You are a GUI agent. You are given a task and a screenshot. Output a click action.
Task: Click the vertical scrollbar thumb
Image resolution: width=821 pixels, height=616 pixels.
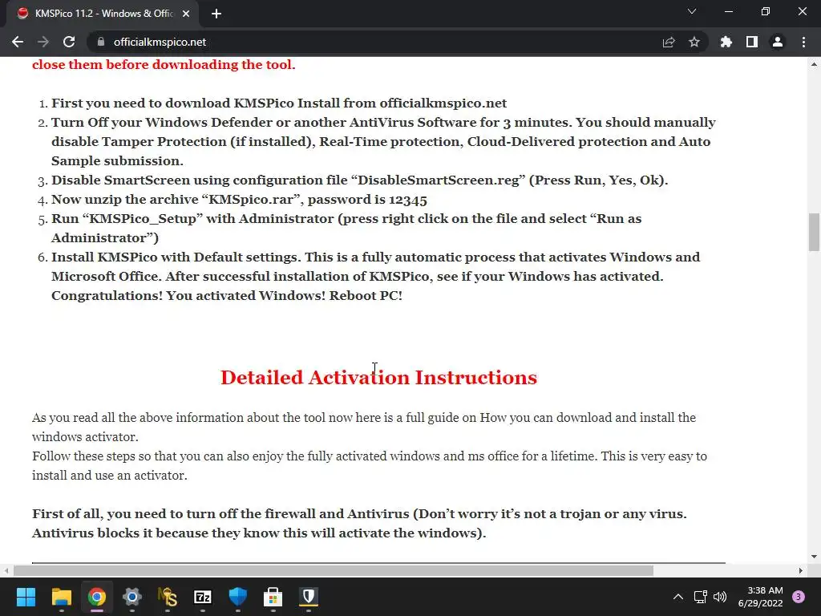tap(814, 232)
